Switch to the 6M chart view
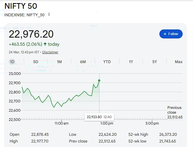This screenshot has height=147, width=193. [83, 62]
